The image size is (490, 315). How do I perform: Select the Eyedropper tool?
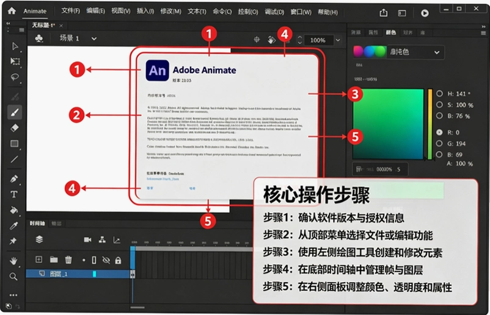click(x=14, y=225)
